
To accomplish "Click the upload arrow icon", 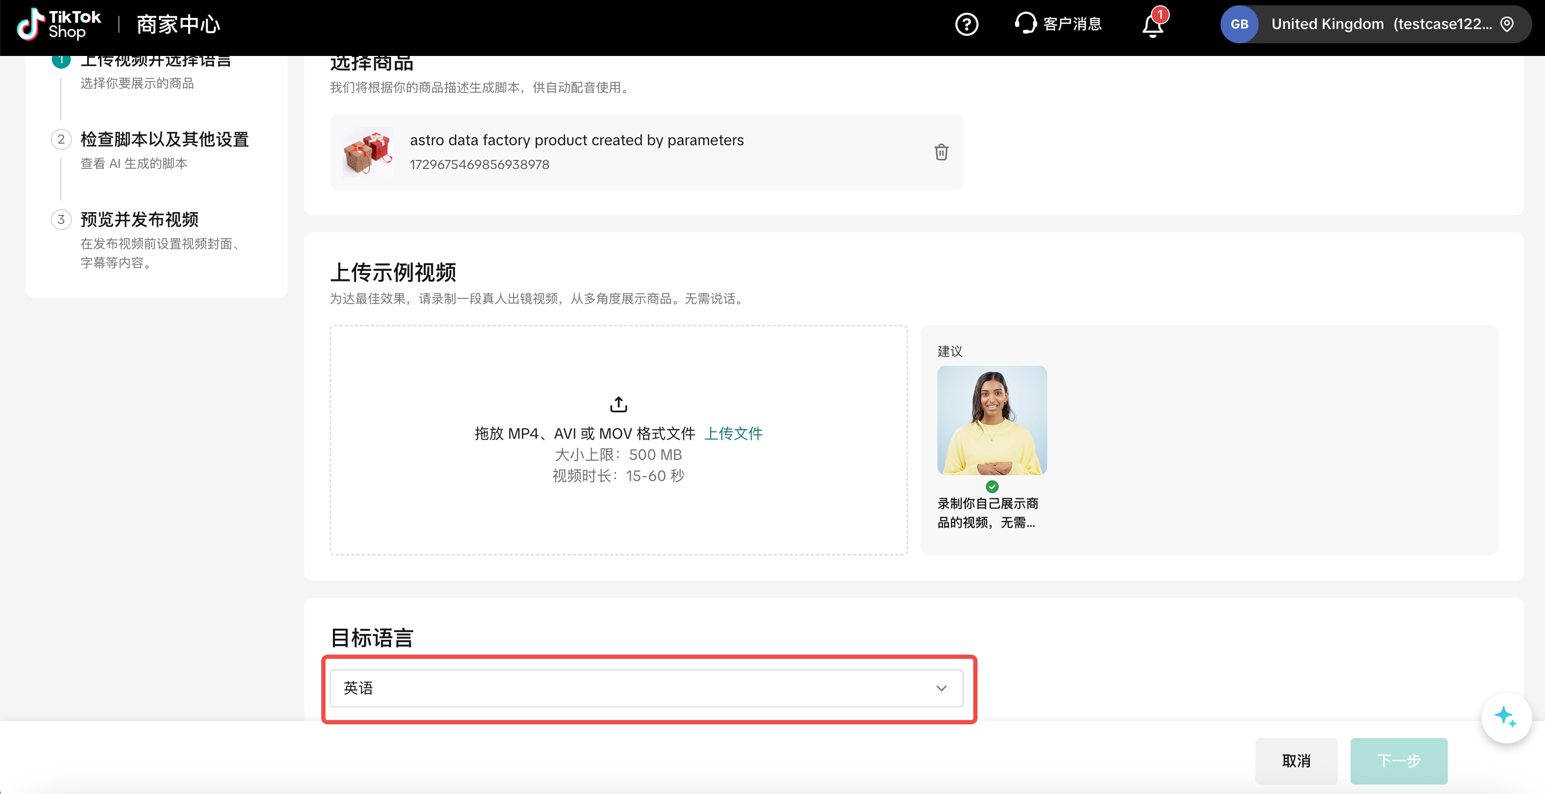I will [618, 404].
